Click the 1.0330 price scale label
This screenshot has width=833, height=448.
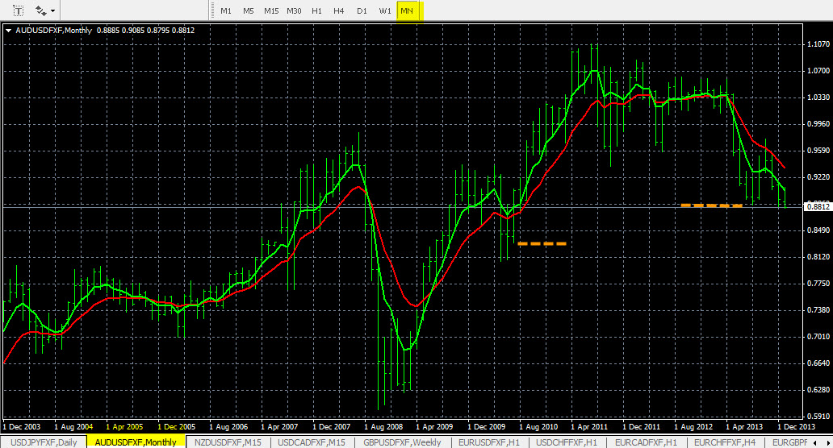tap(818, 97)
